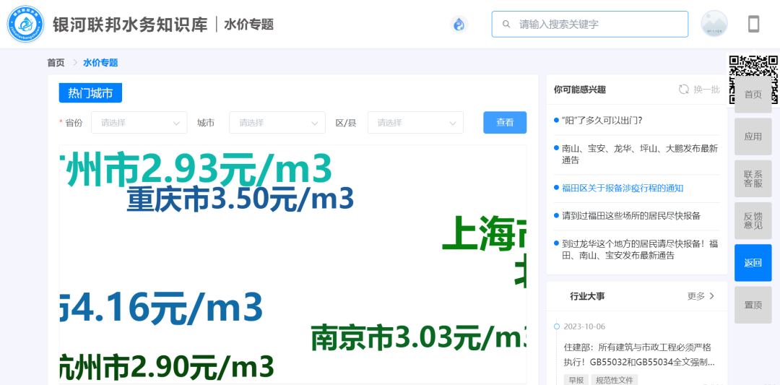Click green 上海 word cloud entry
Viewport: 780px width, 385px height.
coord(485,234)
